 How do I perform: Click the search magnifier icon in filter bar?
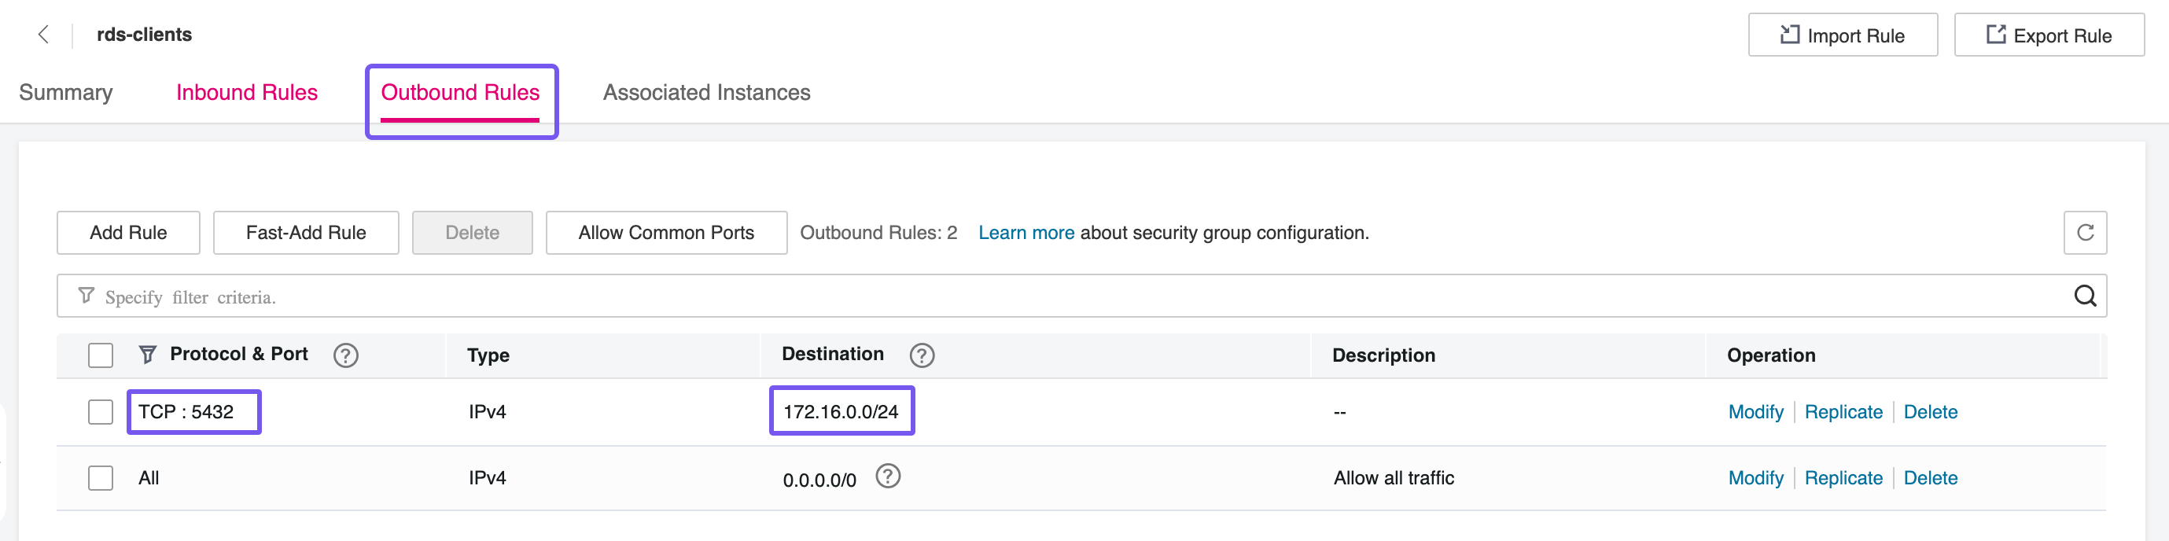[2084, 296]
